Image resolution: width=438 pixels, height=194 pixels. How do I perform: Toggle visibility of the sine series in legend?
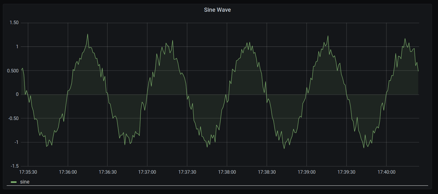[x=25, y=182]
